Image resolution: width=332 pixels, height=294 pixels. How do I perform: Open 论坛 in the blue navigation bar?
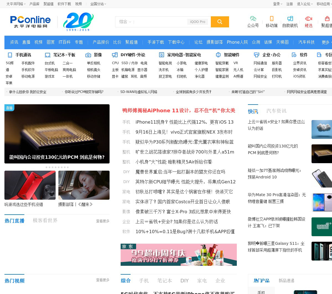pos(198,42)
